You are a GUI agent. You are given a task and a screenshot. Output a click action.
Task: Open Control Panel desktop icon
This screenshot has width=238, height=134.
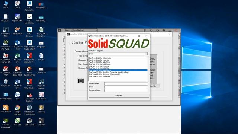point(6,96)
